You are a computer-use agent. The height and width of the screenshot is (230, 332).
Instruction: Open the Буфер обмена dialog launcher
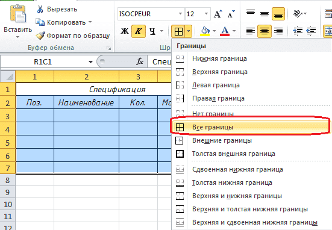click(109, 48)
